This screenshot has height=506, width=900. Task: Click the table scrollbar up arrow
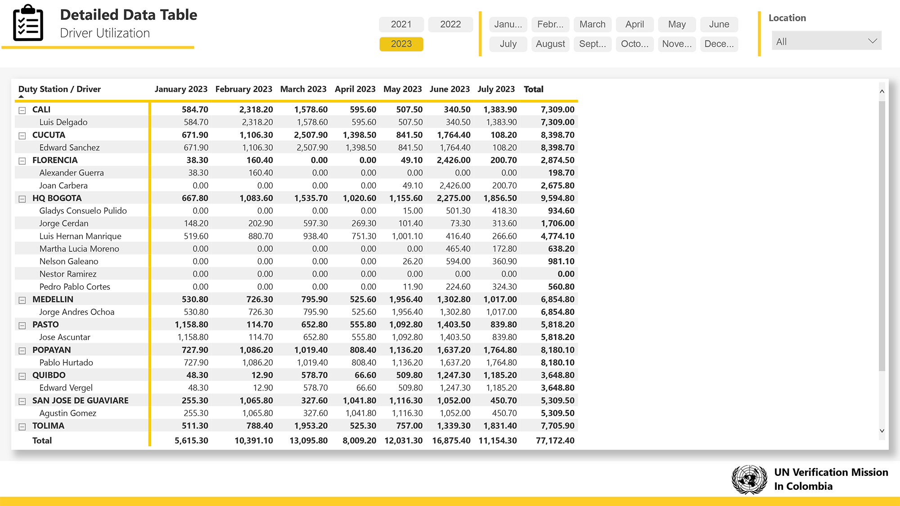(882, 91)
